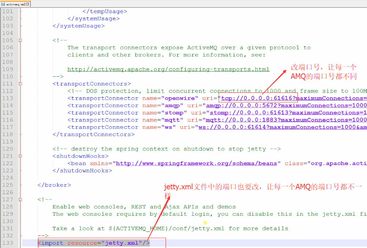Click the class="org.apache.acti value
Screen dimensions: 367x248
click(x=325, y=163)
